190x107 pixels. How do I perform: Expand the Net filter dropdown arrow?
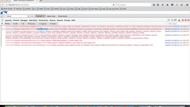click(x=11, y=24)
